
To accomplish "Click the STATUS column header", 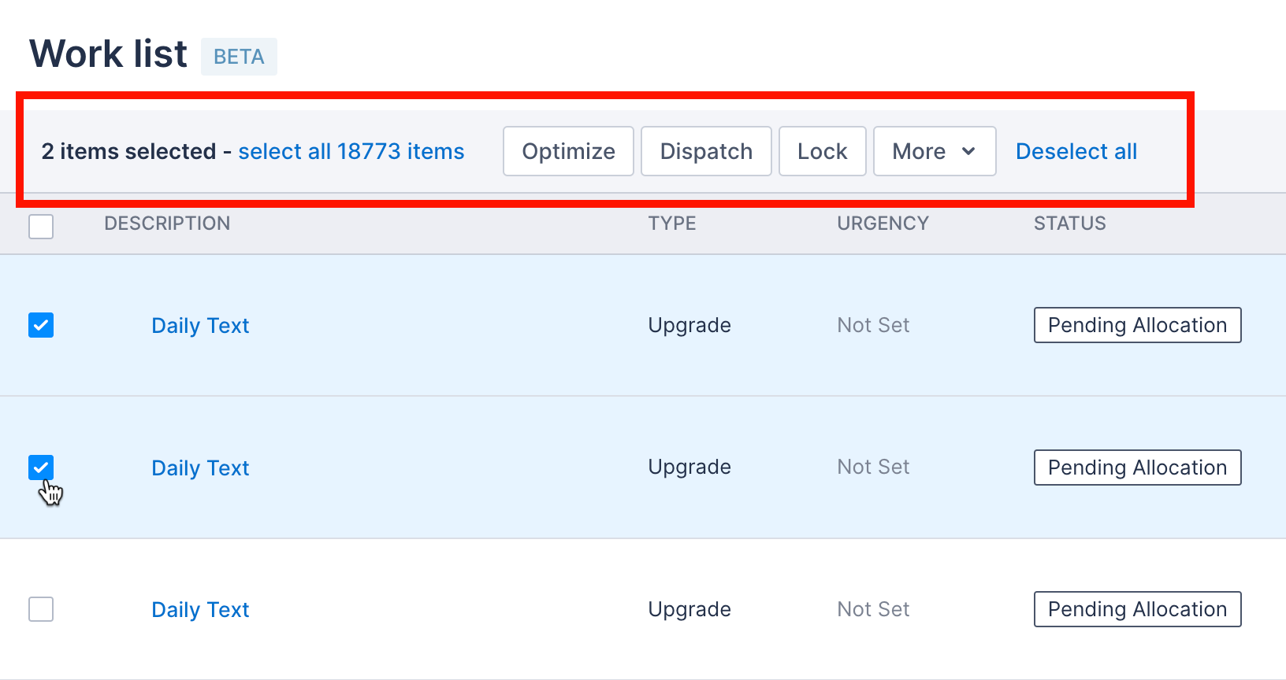I will (x=1070, y=224).
